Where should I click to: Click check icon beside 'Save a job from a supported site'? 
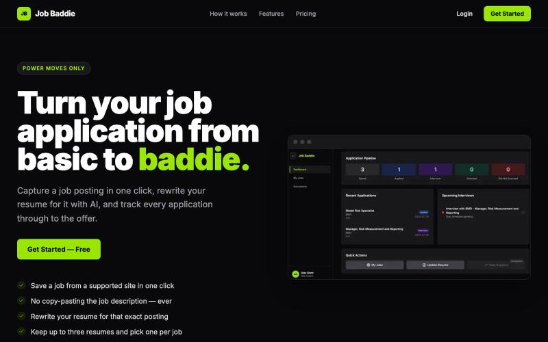click(21, 285)
